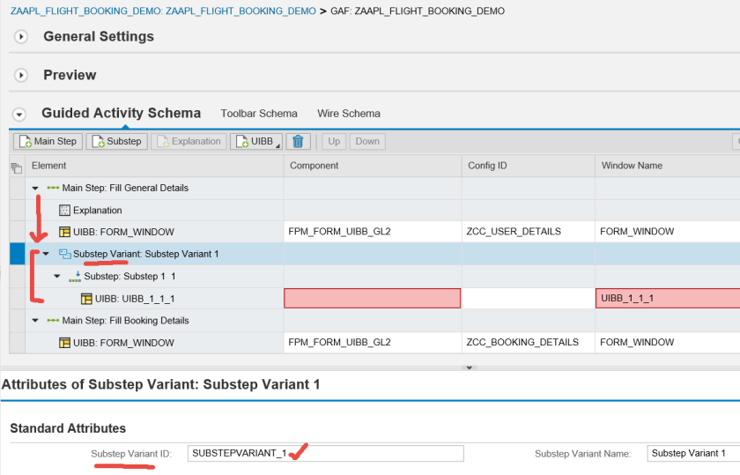Image resolution: width=740 pixels, height=475 pixels.
Task: Open the UIBB dropdown button
Action: coord(256,141)
